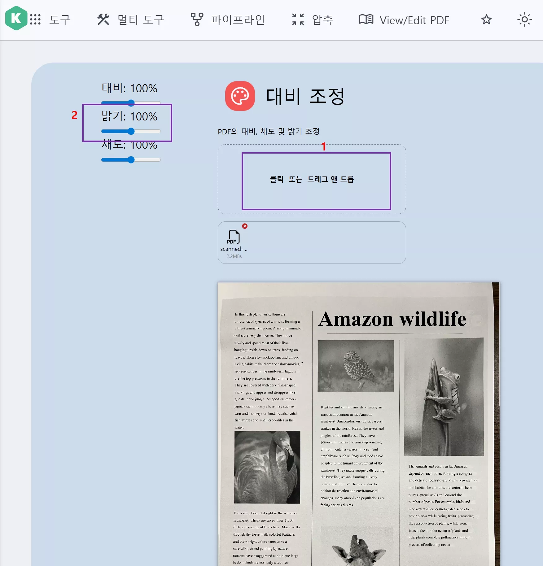Toggle light/dark theme with the sun icon
Viewport: 543px width, 566px height.
point(525,19)
